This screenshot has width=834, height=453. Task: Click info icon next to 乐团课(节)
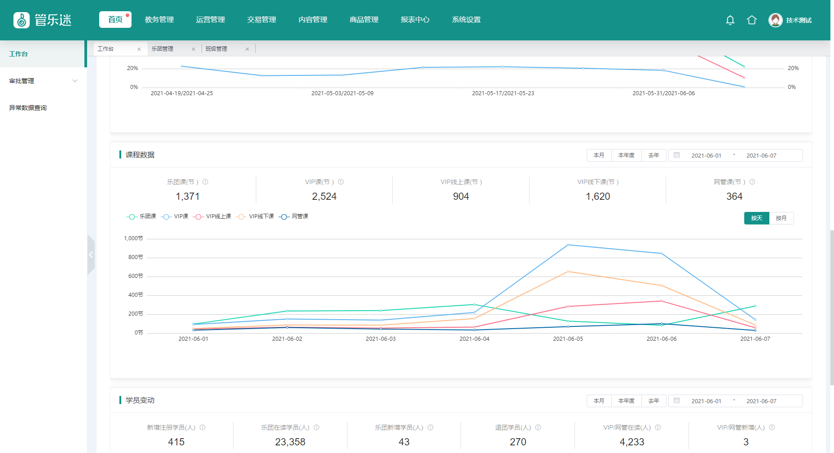(205, 182)
